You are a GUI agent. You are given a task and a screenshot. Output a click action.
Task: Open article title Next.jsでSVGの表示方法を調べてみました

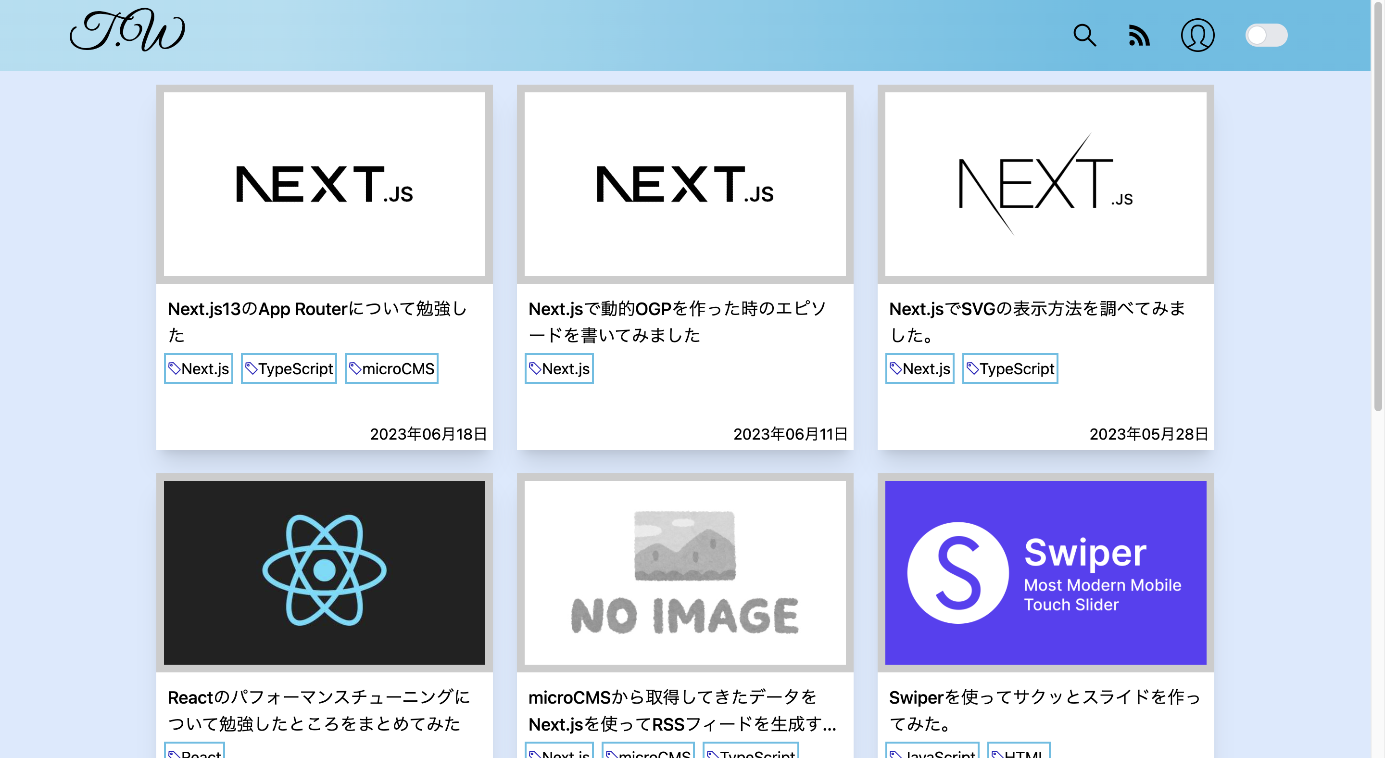tap(1038, 321)
